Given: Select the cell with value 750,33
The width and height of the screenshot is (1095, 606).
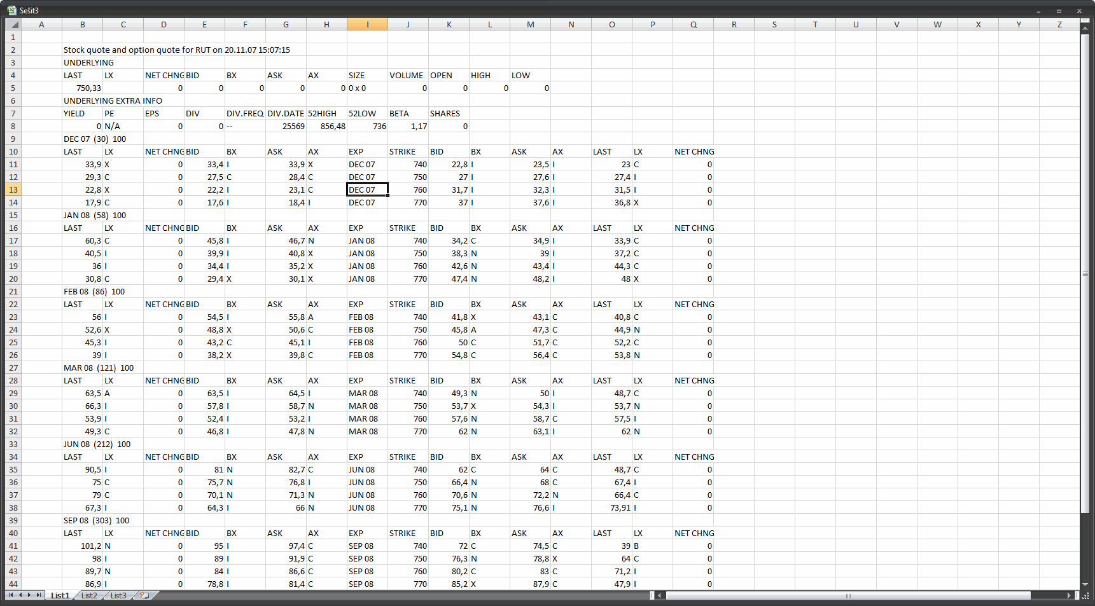Looking at the screenshot, I should [x=82, y=88].
